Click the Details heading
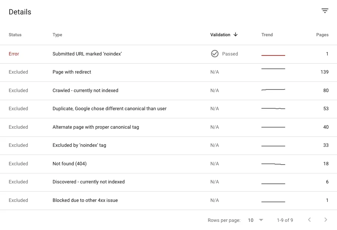The image size is (337, 230). pyautogui.click(x=20, y=12)
